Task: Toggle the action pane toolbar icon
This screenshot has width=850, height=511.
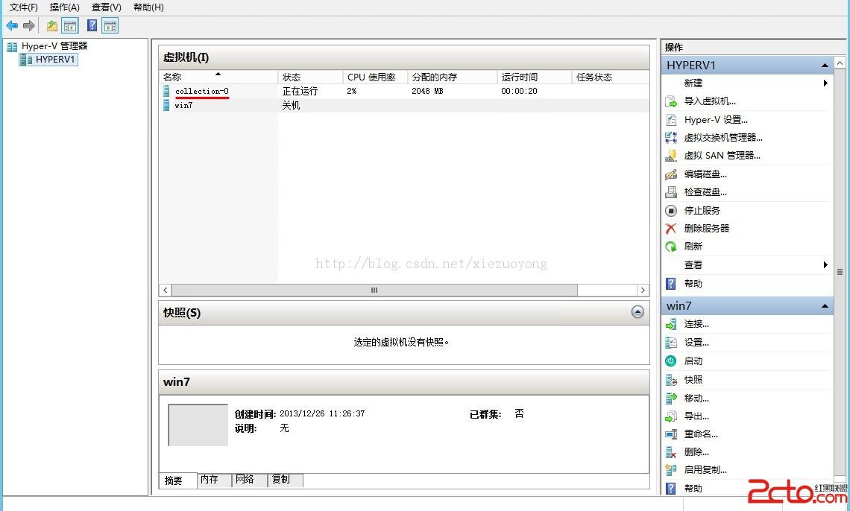Action: tap(110, 25)
